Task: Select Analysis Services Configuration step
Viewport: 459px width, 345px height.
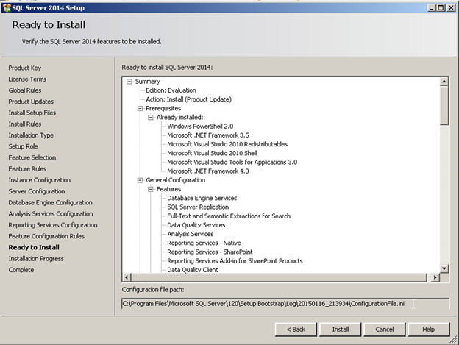Action: (x=51, y=214)
